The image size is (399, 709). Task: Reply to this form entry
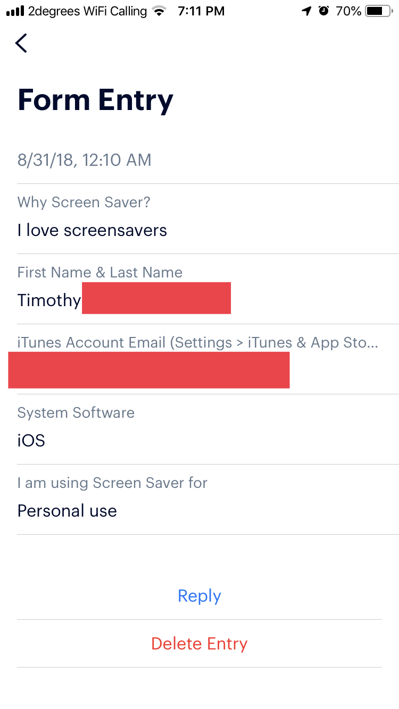(x=199, y=596)
